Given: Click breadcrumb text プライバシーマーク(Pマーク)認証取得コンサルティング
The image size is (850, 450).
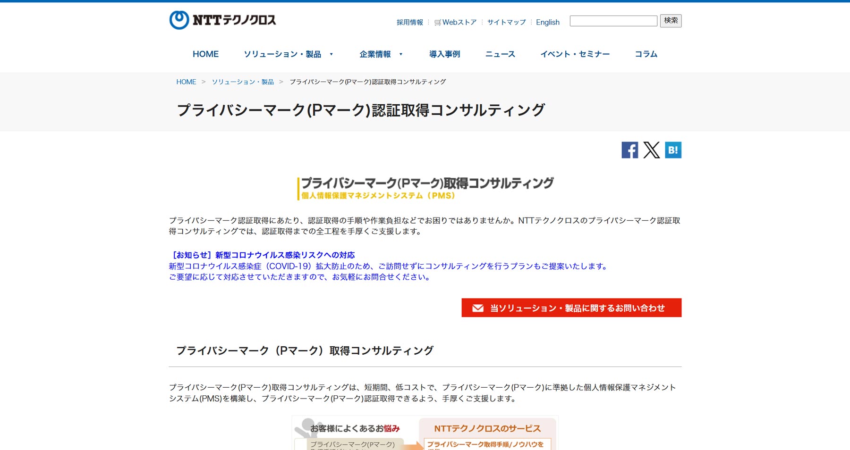Looking at the screenshot, I should [x=368, y=82].
